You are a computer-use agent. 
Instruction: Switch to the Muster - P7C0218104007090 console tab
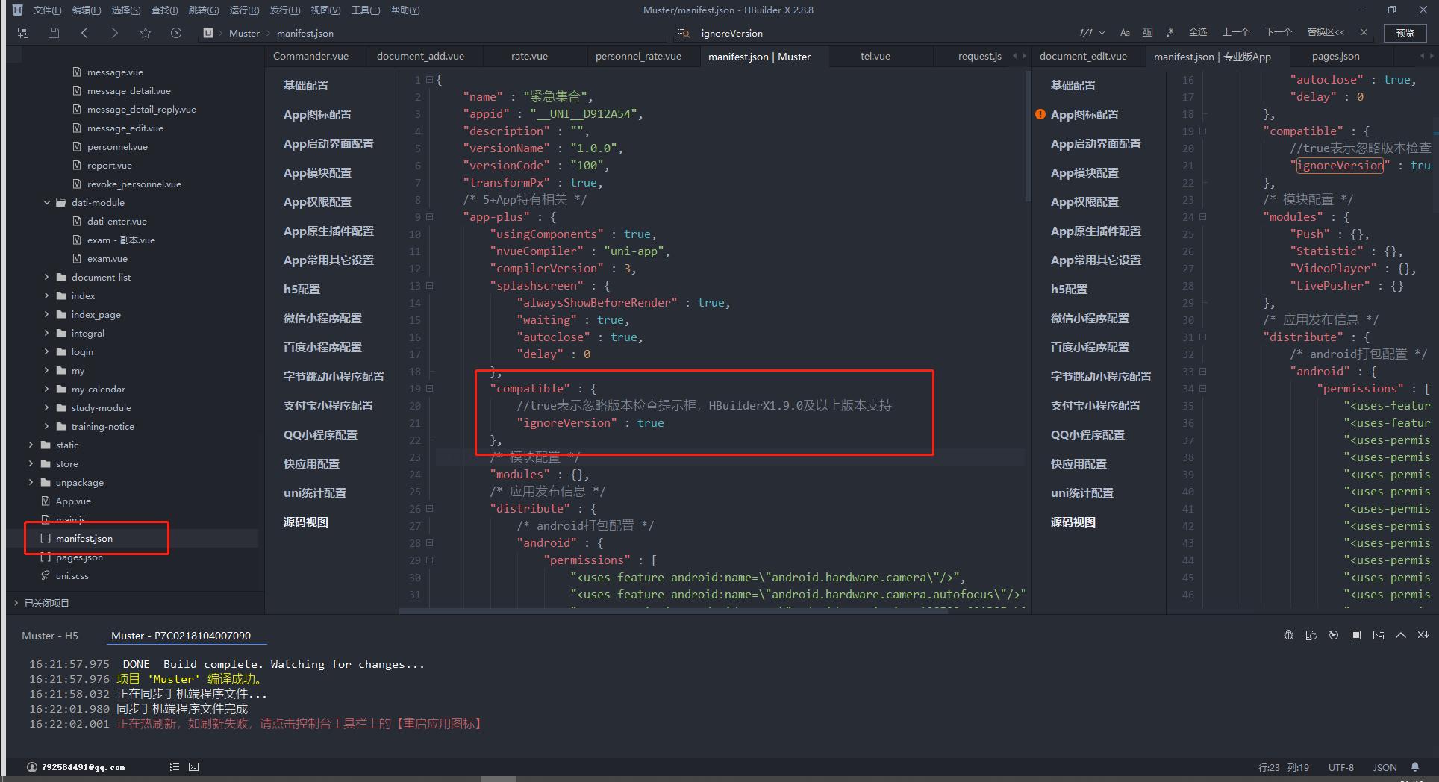tap(181, 636)
